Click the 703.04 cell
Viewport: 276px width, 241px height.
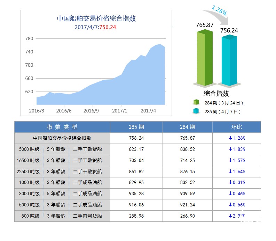point(136,160)
